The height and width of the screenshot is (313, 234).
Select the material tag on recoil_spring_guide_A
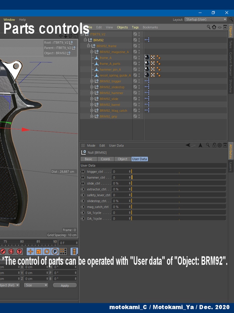(x=147, y=75)
